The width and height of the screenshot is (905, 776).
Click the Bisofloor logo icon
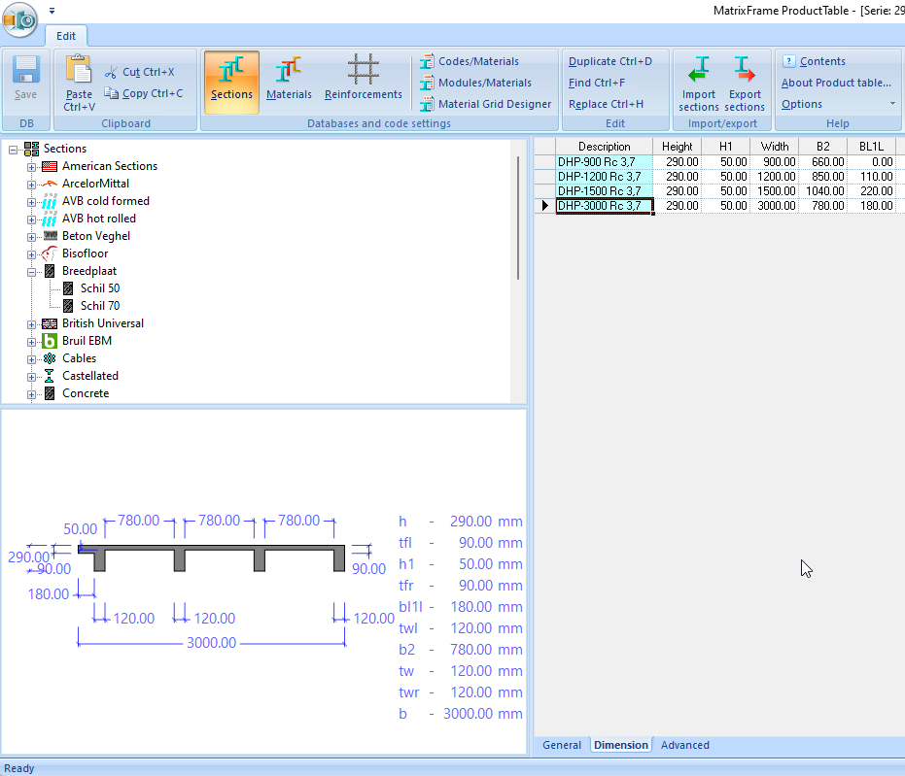click(50, 253)
